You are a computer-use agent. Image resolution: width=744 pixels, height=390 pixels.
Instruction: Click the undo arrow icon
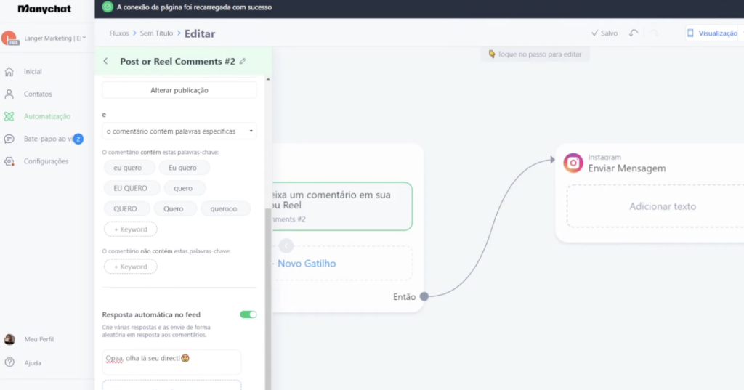pyautogui.click(x=634, y=33)
